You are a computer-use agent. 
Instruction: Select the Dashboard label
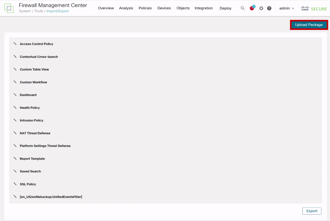[28, 95]
